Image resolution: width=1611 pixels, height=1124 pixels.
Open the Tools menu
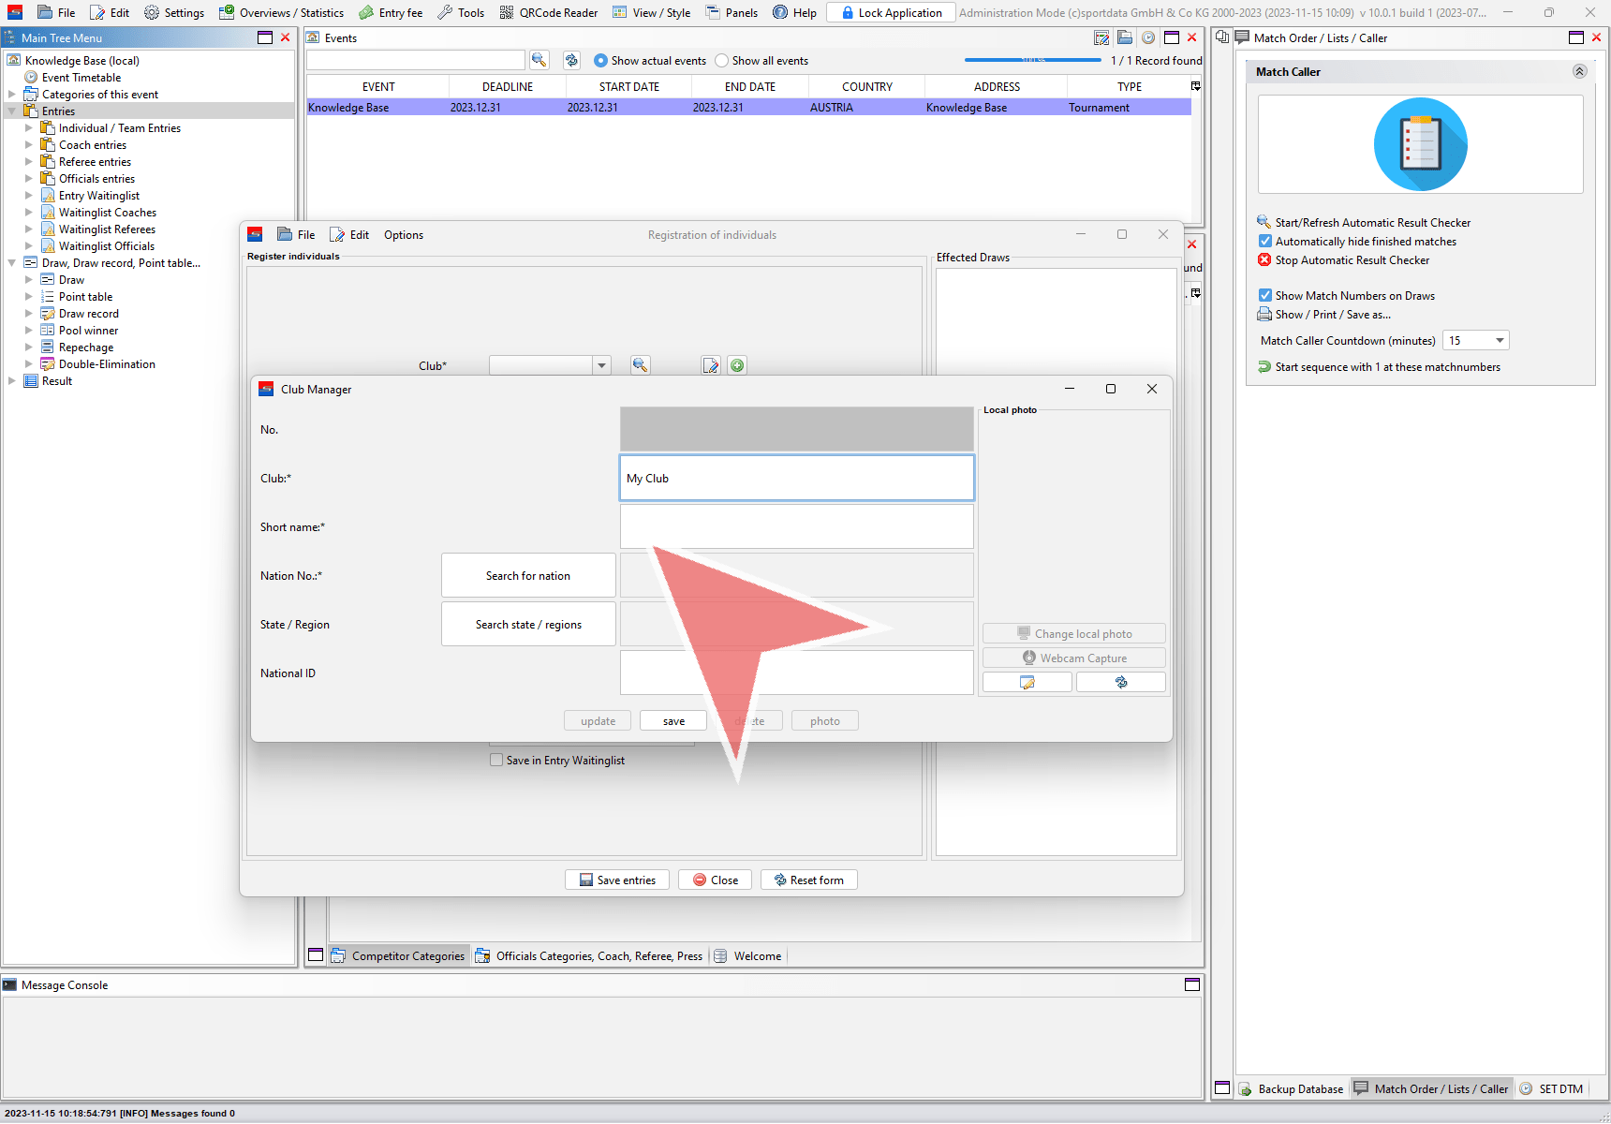461,13
